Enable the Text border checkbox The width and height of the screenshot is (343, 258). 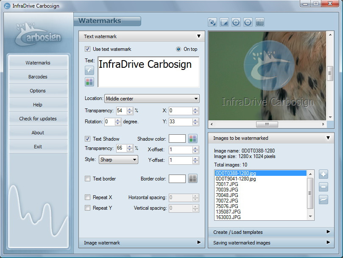click(x=88, y=179)
